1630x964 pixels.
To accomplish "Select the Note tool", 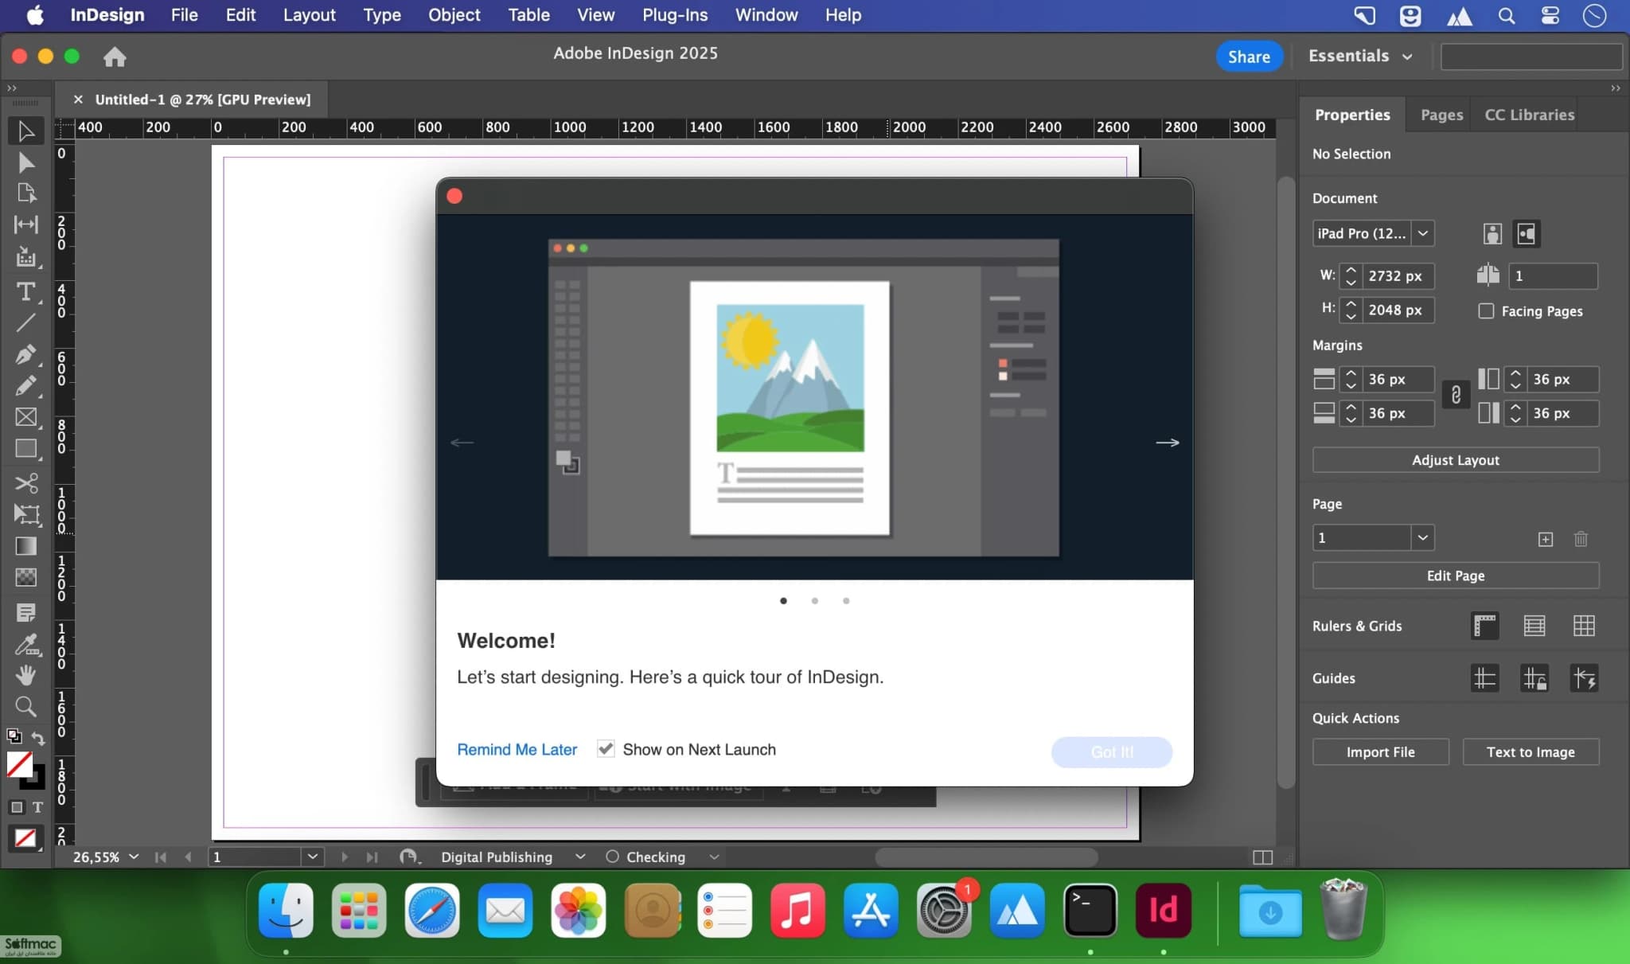I will click(x=25, y=612).
